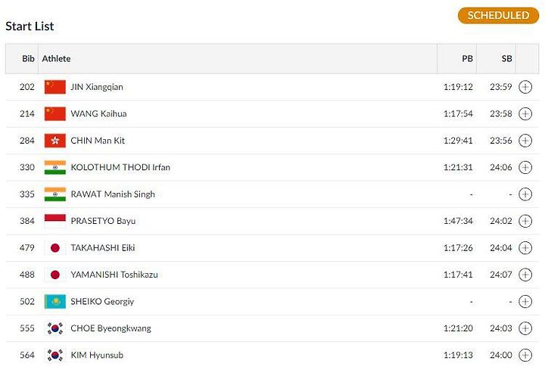Image resolution: width=545 pixels, height=382 pixels.
Task: Show details for TAKAHASHI Eiki
Action: click(525, 247)
